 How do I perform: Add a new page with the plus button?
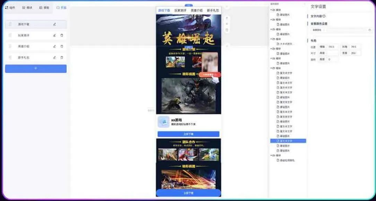pyautogui.click(x=36, y=68)
